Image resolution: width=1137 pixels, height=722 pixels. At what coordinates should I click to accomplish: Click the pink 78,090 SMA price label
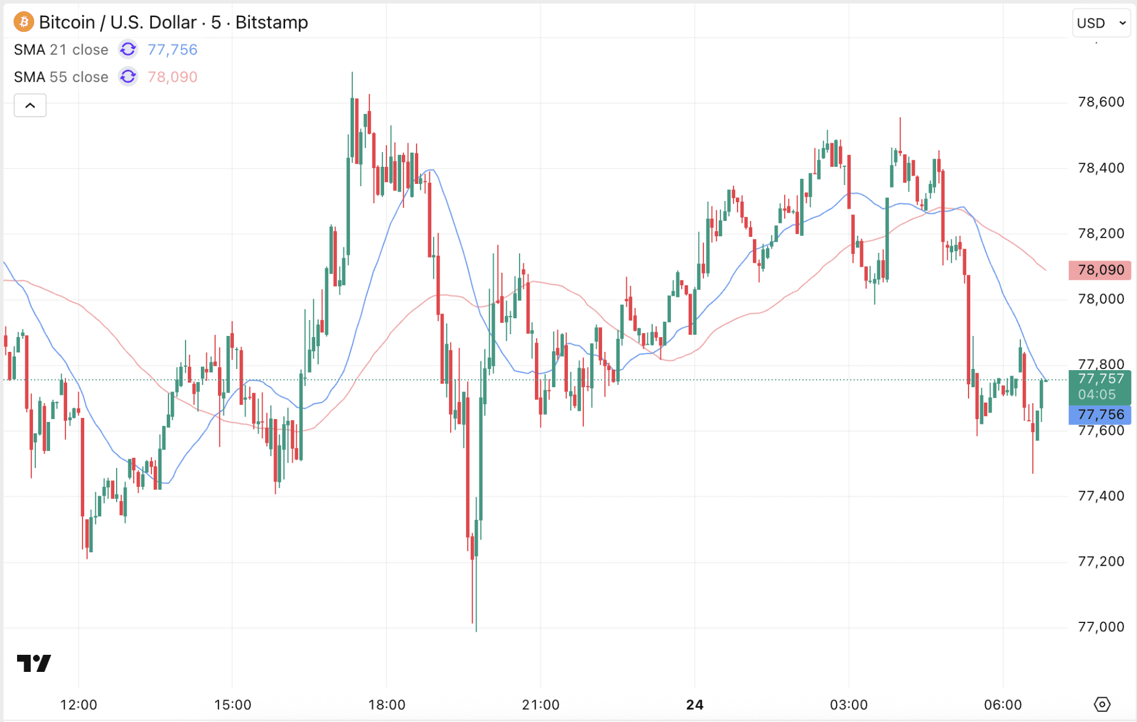1099,270
